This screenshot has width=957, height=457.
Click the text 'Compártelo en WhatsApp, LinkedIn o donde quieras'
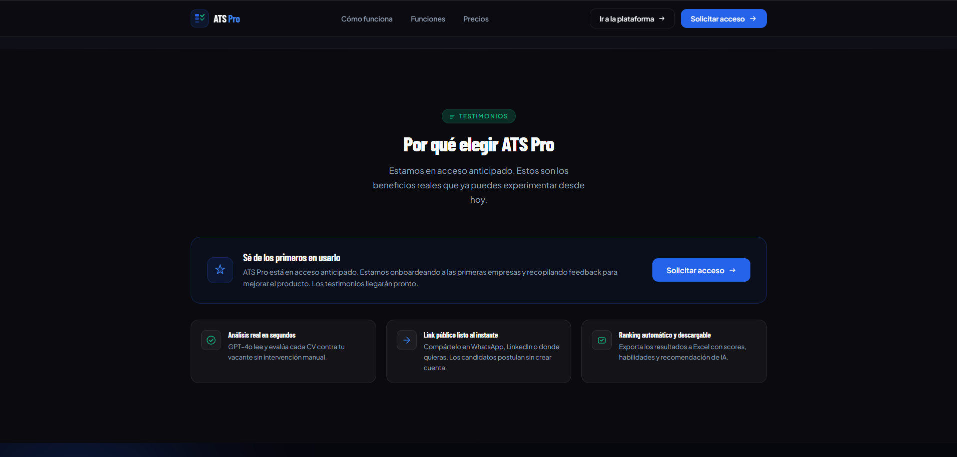coord(491,352)
